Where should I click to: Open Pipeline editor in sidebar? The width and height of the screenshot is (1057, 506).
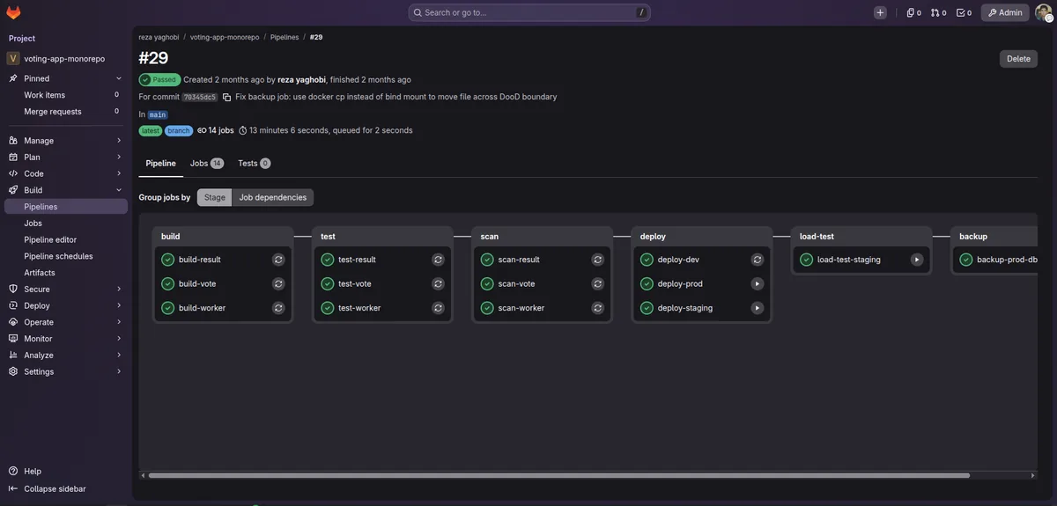(66, 239)
